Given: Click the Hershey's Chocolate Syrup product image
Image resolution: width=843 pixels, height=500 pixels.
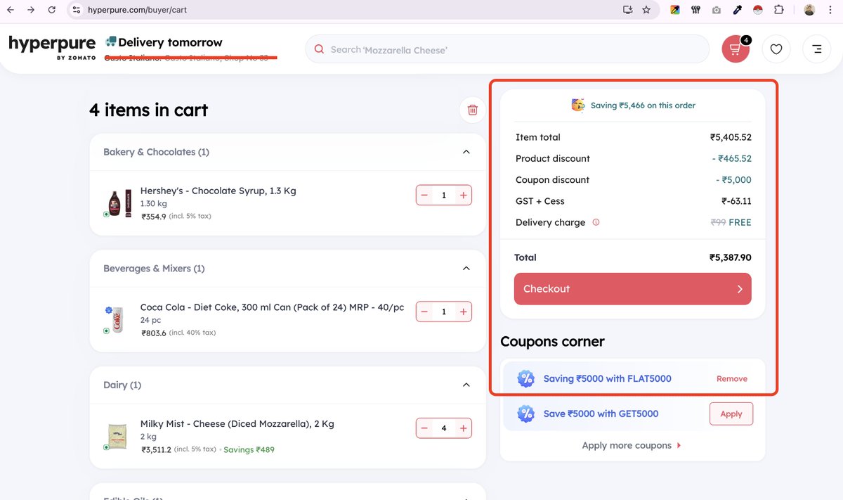Looking at the screenshot, I should pos(119,203).
